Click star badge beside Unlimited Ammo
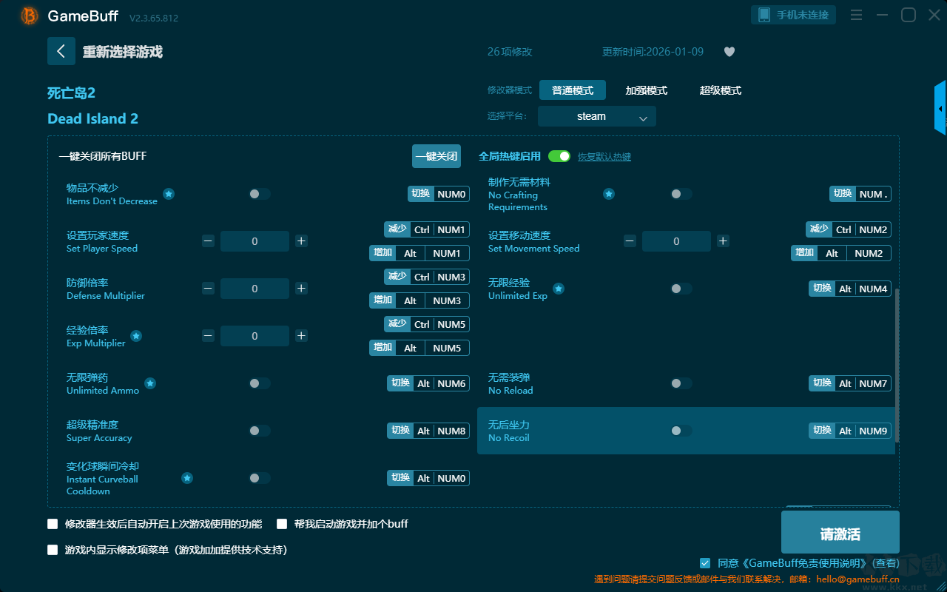 click(x=150, y=383)
